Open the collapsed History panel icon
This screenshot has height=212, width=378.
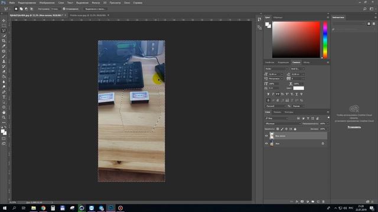point(259,19)
